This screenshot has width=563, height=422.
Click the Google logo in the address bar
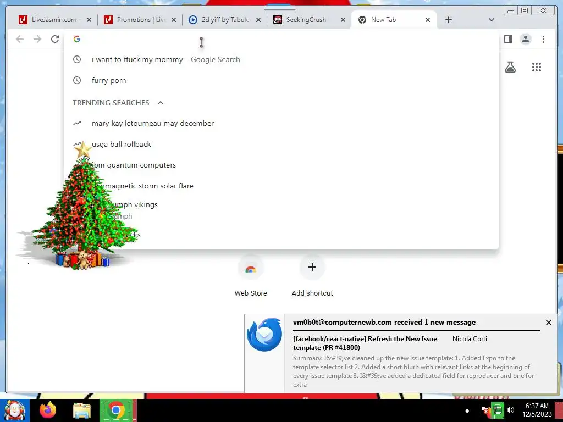pyautogui.click(x=77, y=39)
